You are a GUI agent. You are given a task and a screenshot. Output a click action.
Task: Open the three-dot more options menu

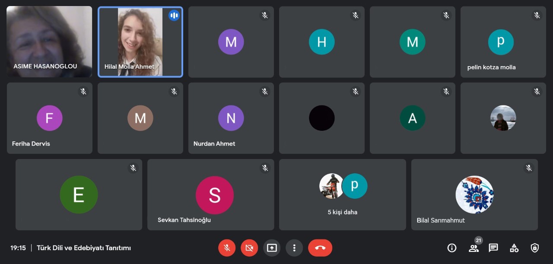pyautogui.click(x=294, y=248)
